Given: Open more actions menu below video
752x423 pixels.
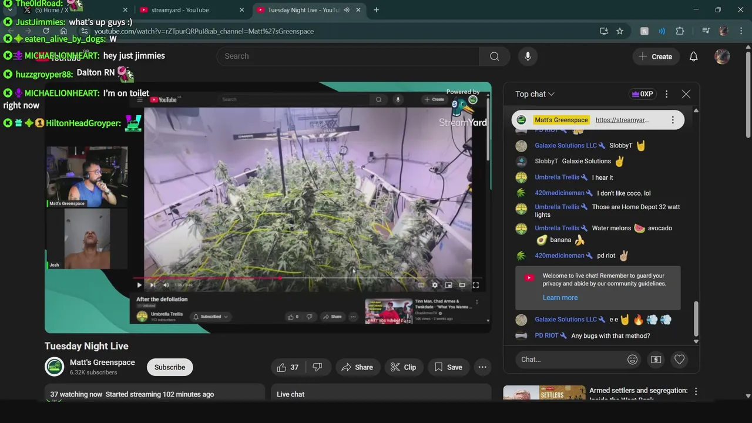Looking at the screenshot, I should (482, 367).
